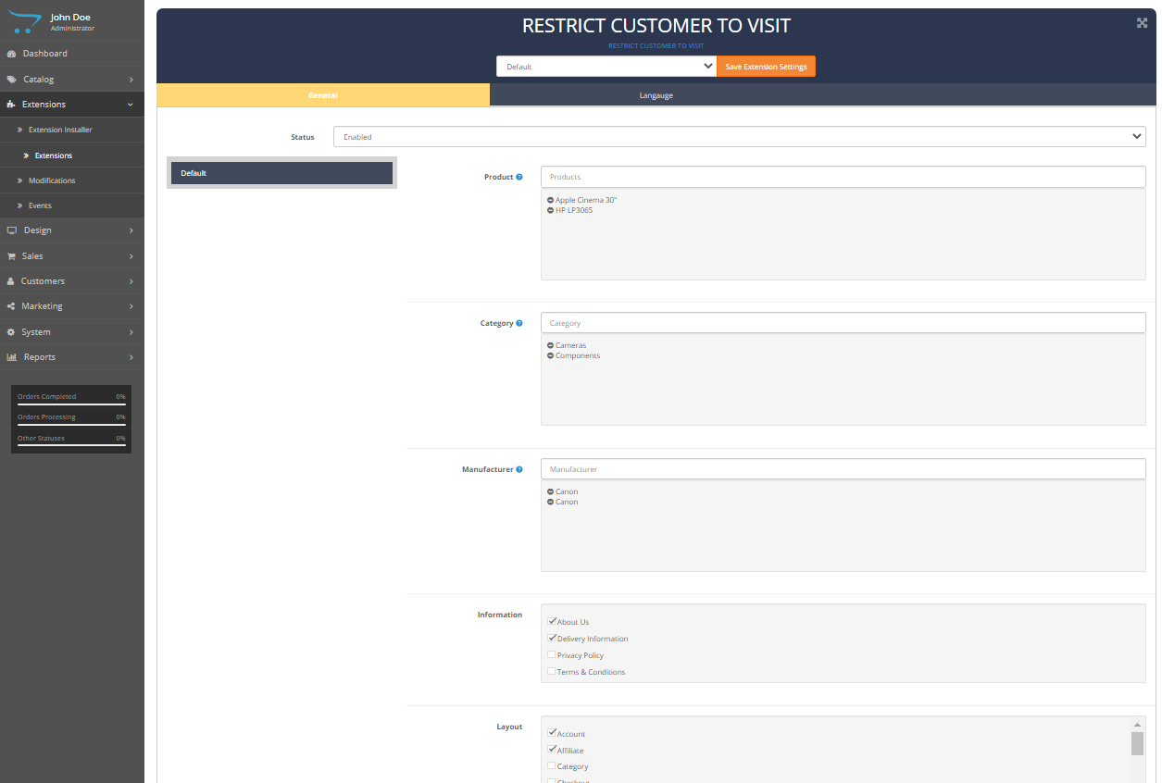
Task: Focus the Products input field
Action: point(843,177)
